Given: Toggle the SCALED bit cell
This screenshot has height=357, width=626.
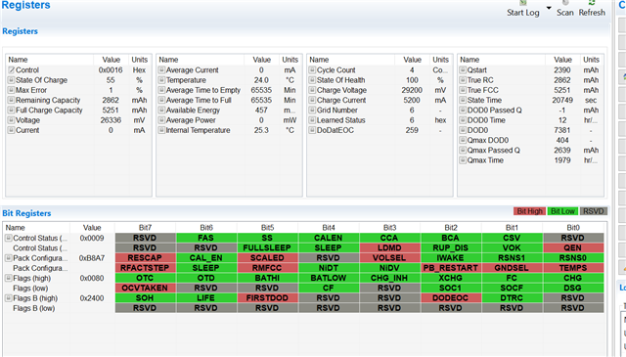Looking at the screenshot, I should click(267, 257).
